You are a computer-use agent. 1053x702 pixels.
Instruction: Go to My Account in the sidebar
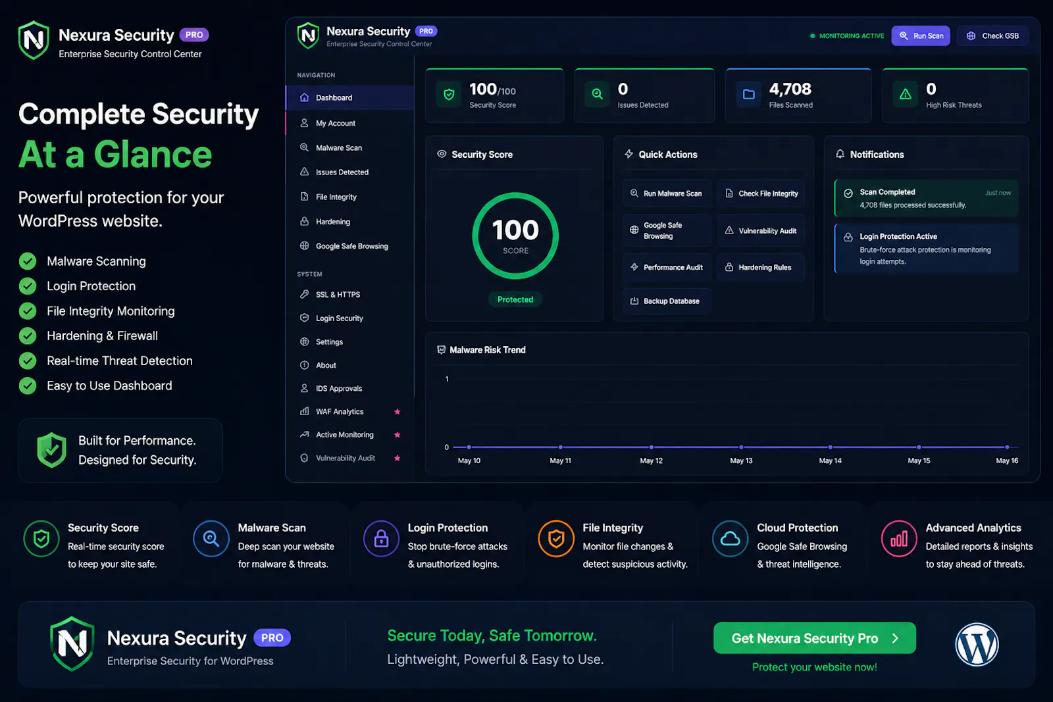click(350, 123)
